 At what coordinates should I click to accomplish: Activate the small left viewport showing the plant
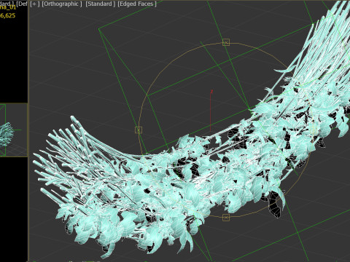click(13, 130)
